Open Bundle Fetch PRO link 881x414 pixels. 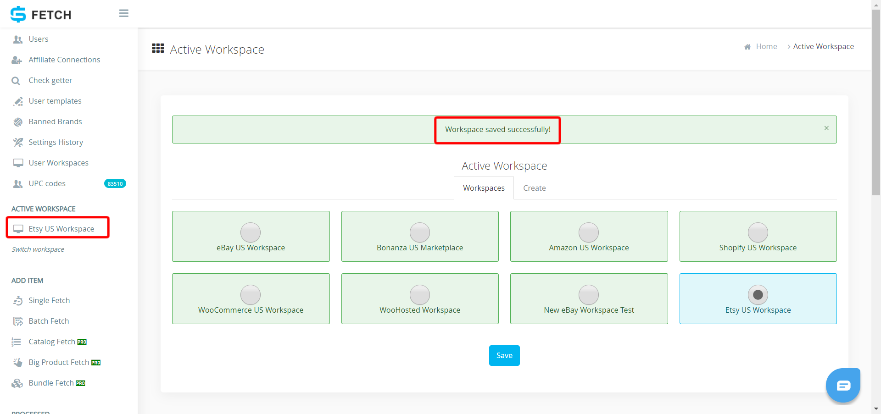point(57,383)
